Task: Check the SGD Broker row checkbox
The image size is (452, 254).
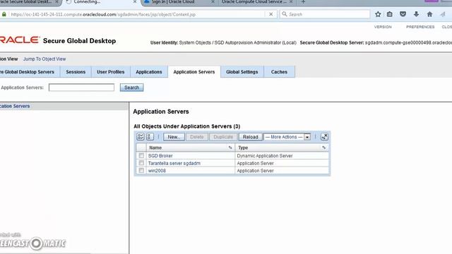Action: coord(141,155)
